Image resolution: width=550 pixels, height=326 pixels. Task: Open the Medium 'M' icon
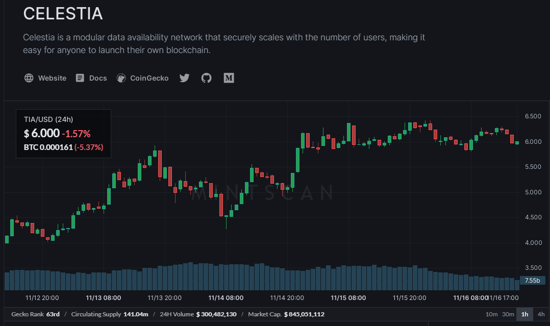[229, 78]
